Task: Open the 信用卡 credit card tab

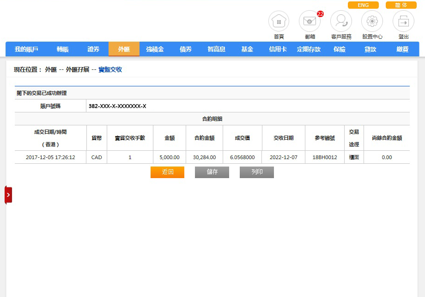Action: pos(278,49)
